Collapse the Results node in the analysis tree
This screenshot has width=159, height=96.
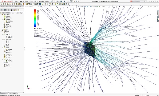click(x=1, y=31)
